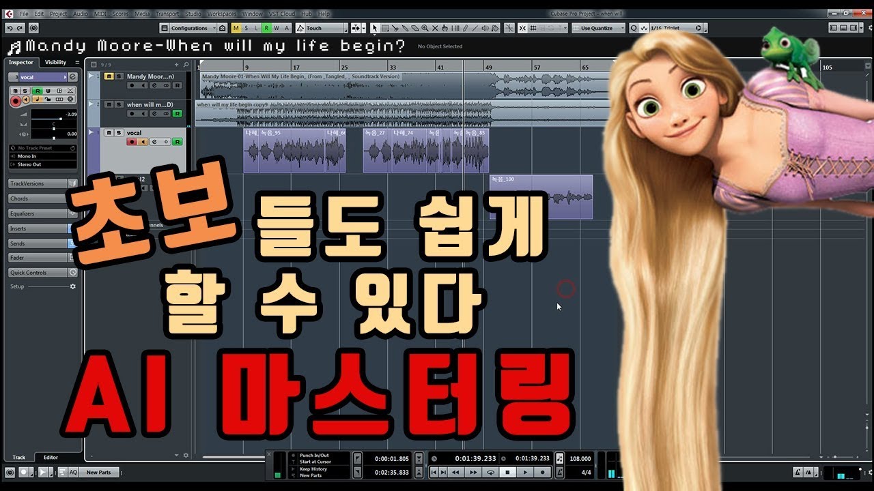
Task: Rewind using the transport bar
Action: [455, 472]
